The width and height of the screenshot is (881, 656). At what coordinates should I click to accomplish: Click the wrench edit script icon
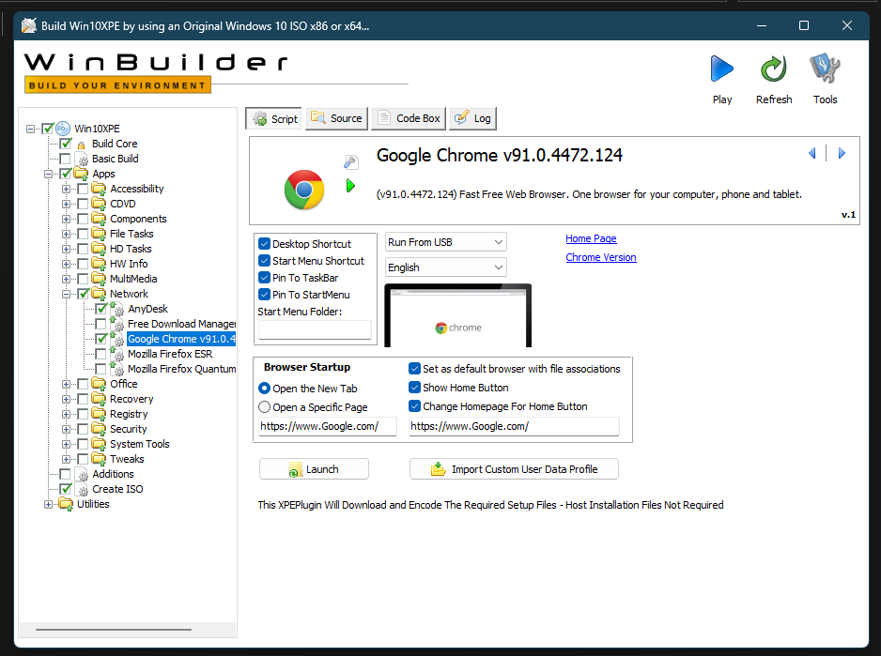pyautogui.click(x=350, y=162)
